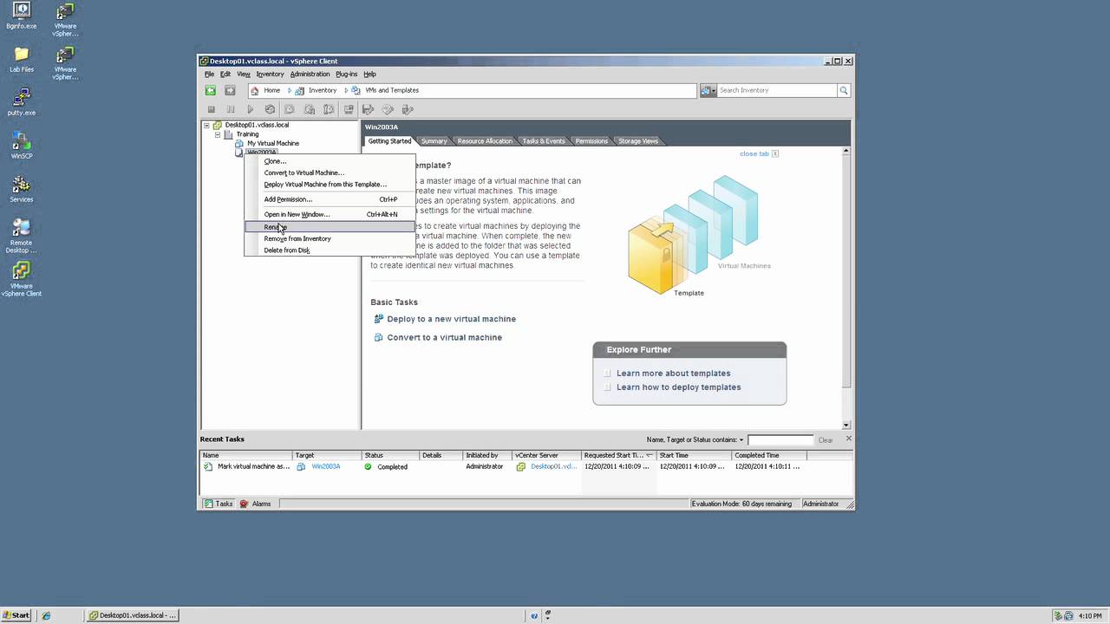
Task: Launch the VM console toolbar icon
Action: click(349, 109)
